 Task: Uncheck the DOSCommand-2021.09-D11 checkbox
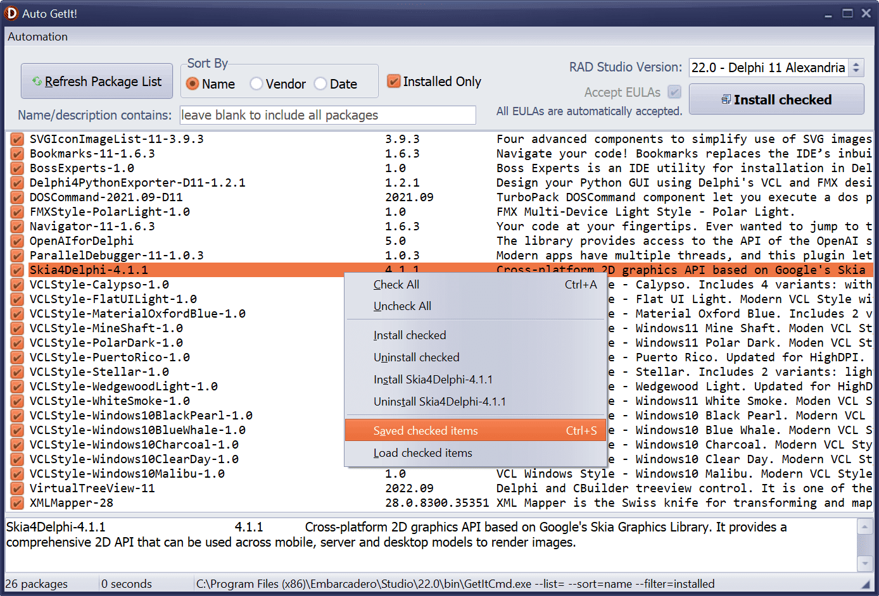point(18,197)
